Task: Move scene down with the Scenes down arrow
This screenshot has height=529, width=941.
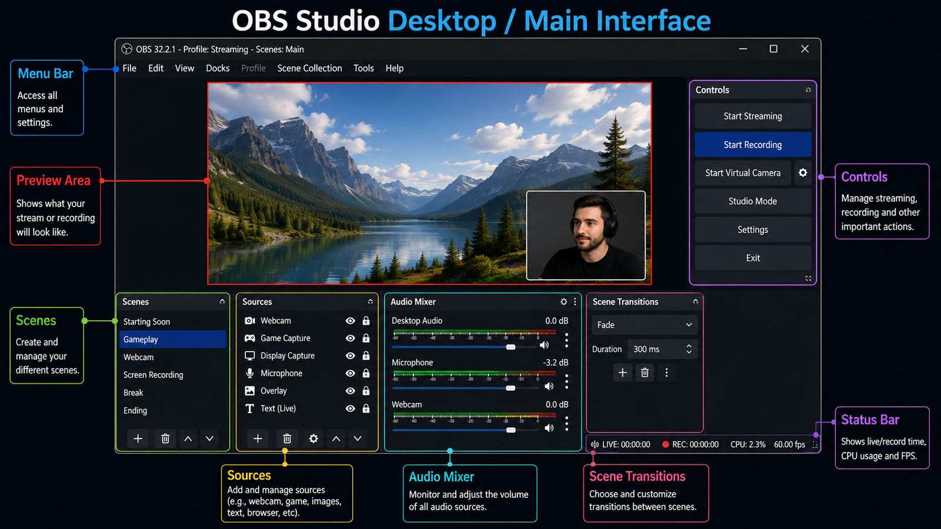Action: [209, 438]
